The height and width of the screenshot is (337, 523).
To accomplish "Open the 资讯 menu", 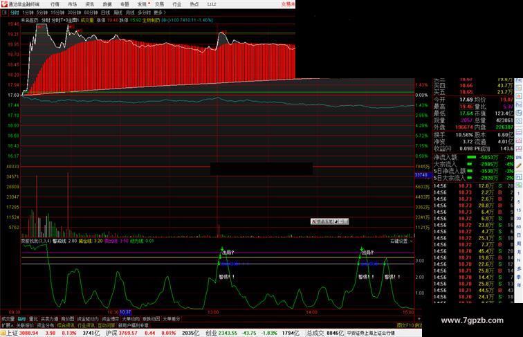I will (x=89, y=4).
